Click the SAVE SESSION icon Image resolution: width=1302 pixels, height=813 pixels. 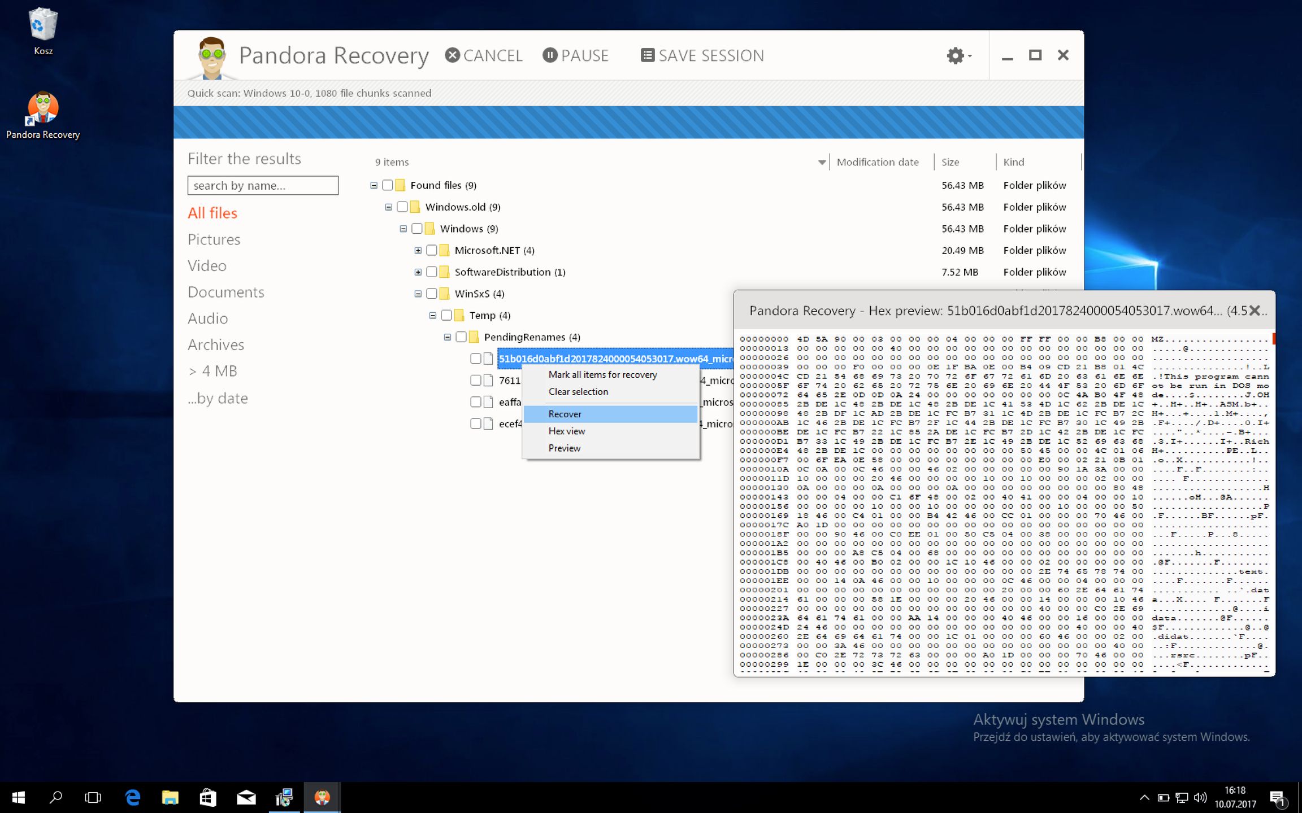(648, 55)
